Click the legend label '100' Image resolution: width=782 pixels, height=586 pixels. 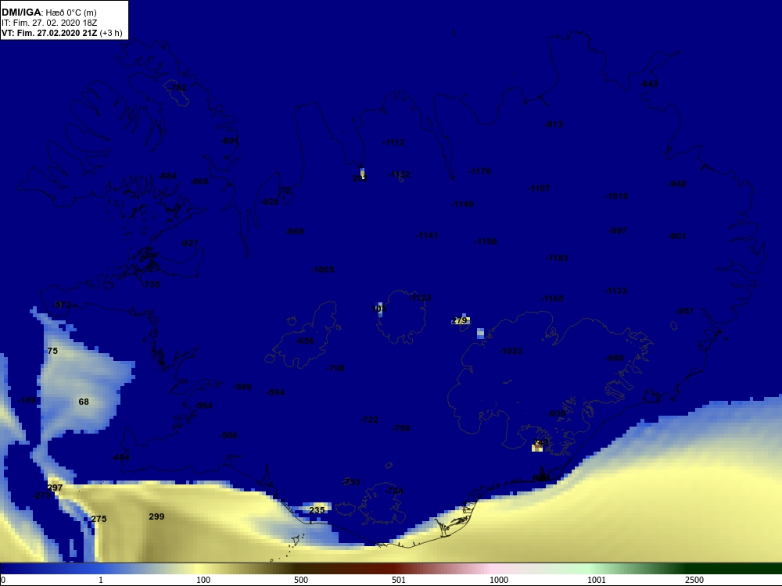[x=203, y=580]
